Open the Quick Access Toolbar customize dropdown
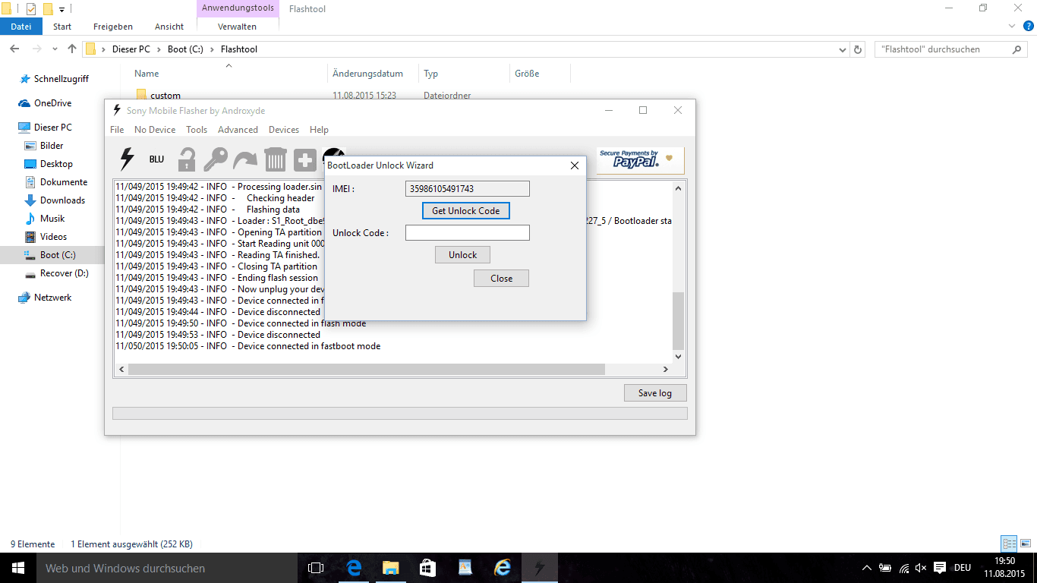The image size is (1037, 583). click(x=62, y=9)
